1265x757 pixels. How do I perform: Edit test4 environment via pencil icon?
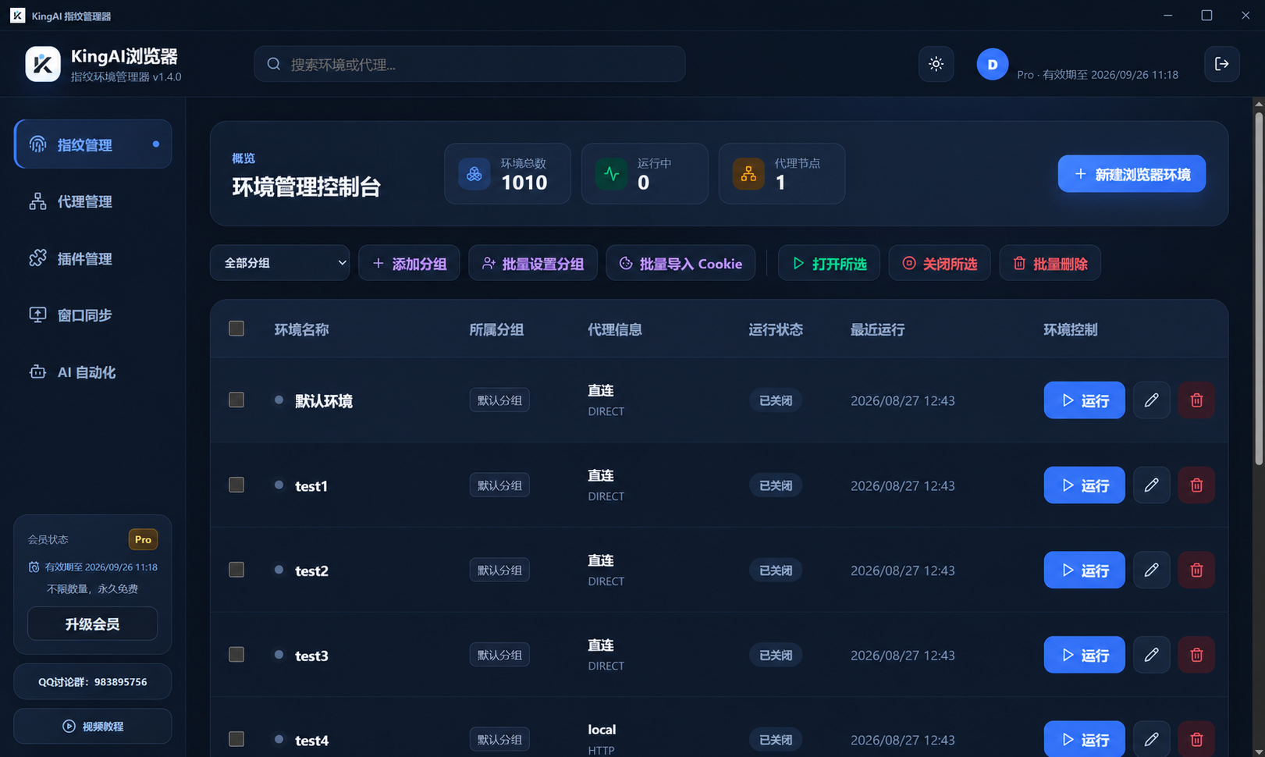tap(1151, 739)
